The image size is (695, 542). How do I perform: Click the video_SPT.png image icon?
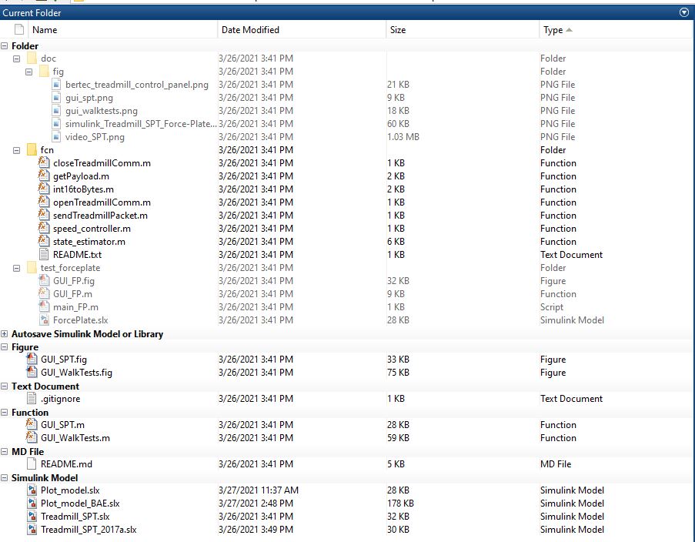pyautogui.click(x=56, y=136)
